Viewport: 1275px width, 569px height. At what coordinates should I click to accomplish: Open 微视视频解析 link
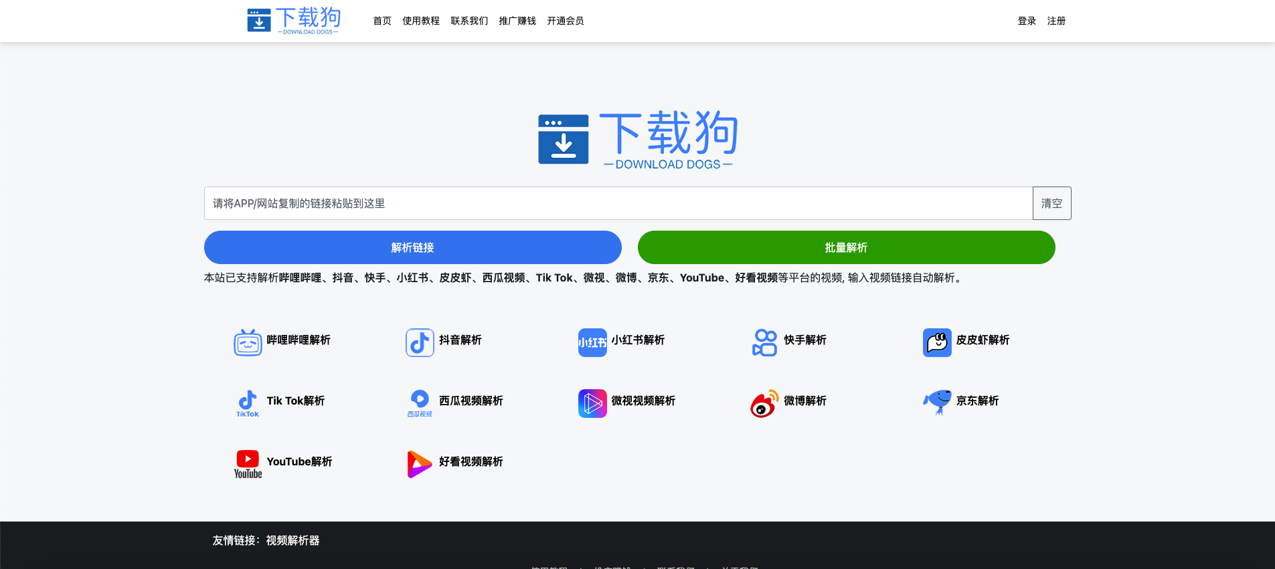point(643,401)
